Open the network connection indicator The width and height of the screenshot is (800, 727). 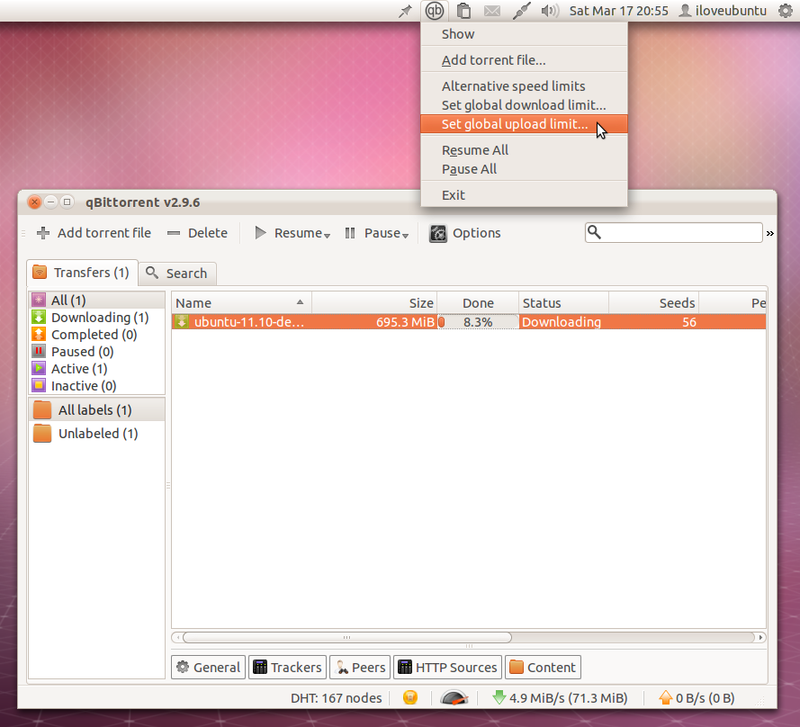[521, 11]
